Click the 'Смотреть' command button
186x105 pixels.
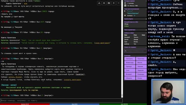click(130, 59)
